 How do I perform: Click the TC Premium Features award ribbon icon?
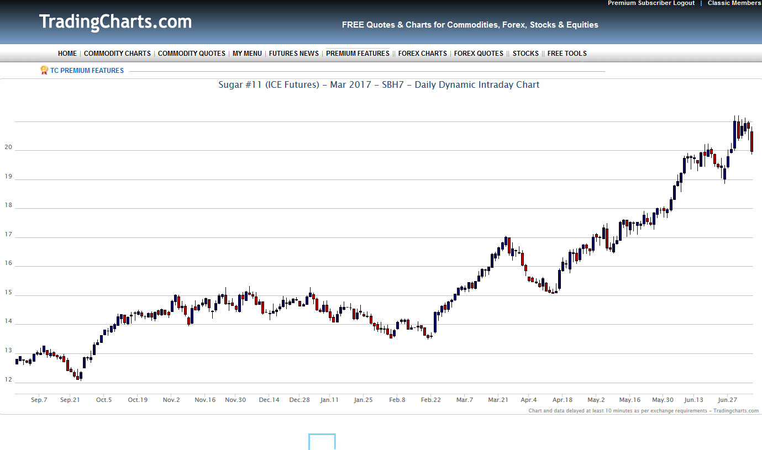(x=44, y=70)
